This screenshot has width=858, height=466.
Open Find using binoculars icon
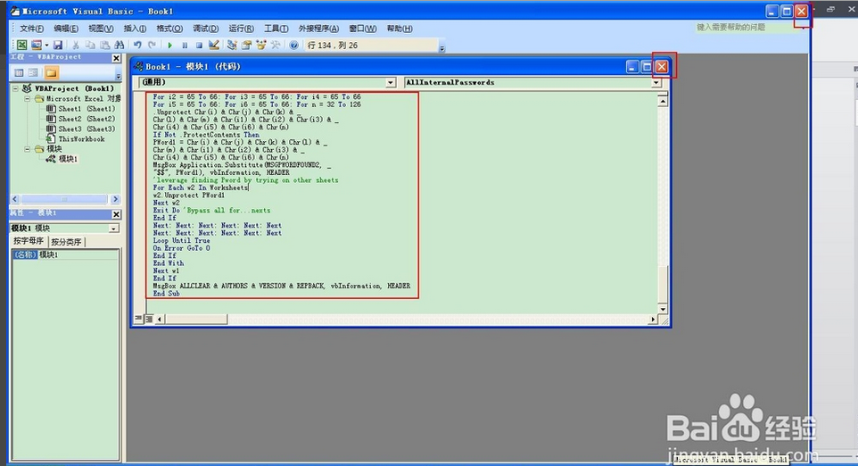coord(119,45)
